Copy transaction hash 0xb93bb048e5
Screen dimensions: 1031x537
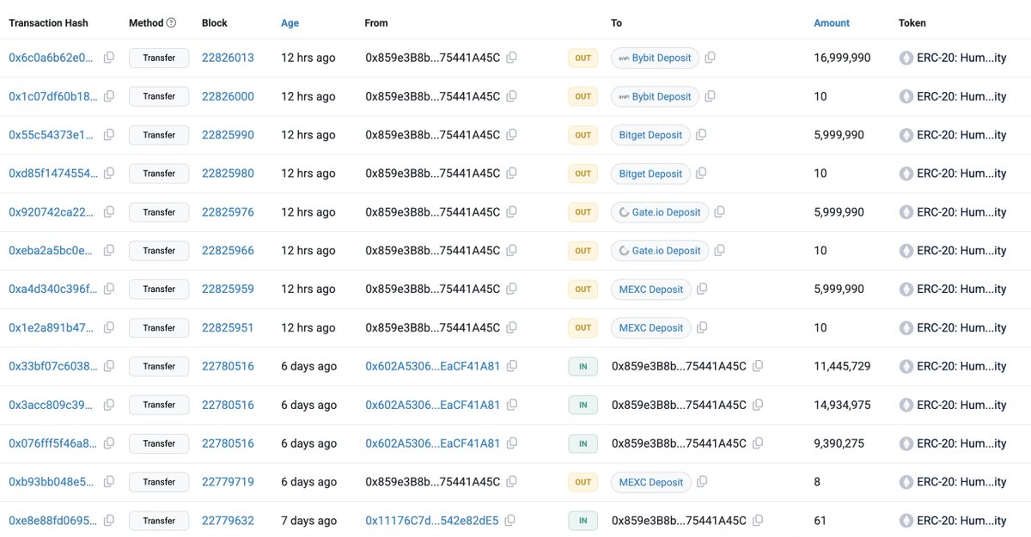(x=109, y=482)
